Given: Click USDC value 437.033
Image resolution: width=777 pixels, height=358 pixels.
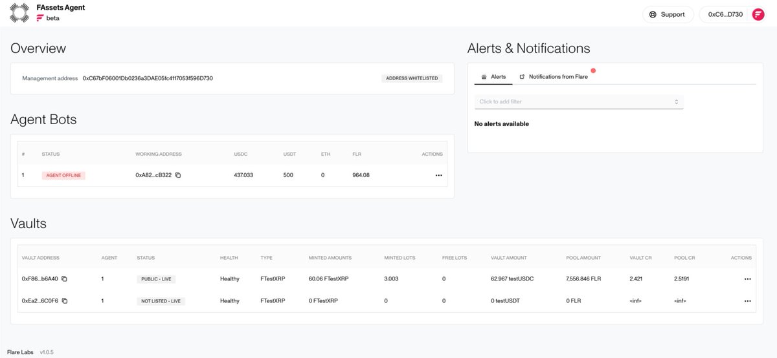Looking at the screenshot, I should coord(243,175).
